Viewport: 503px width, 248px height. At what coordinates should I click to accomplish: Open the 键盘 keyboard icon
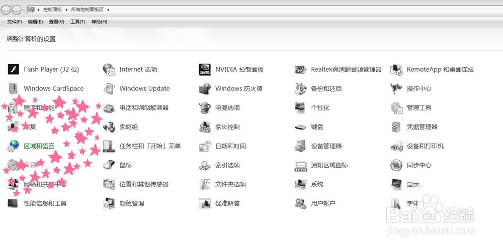tap(301, 127)
